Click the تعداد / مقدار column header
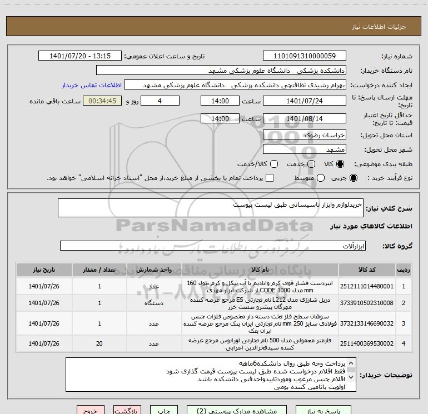This screenshot has width=428, height=414. (x=99, y=270)
